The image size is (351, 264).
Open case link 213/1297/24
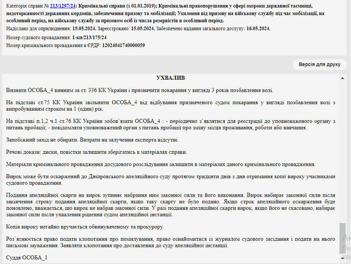63,6
